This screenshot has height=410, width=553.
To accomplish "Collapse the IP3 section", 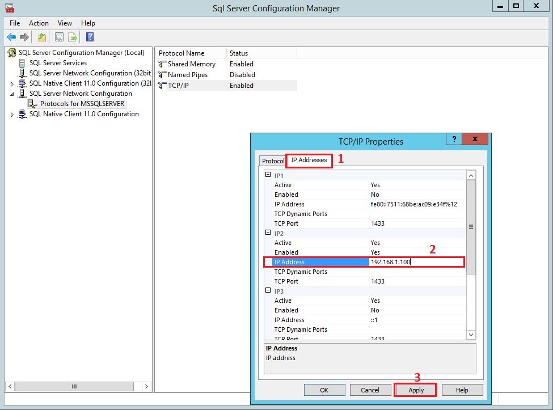I will pyautogui.click(x=268, y=290).
